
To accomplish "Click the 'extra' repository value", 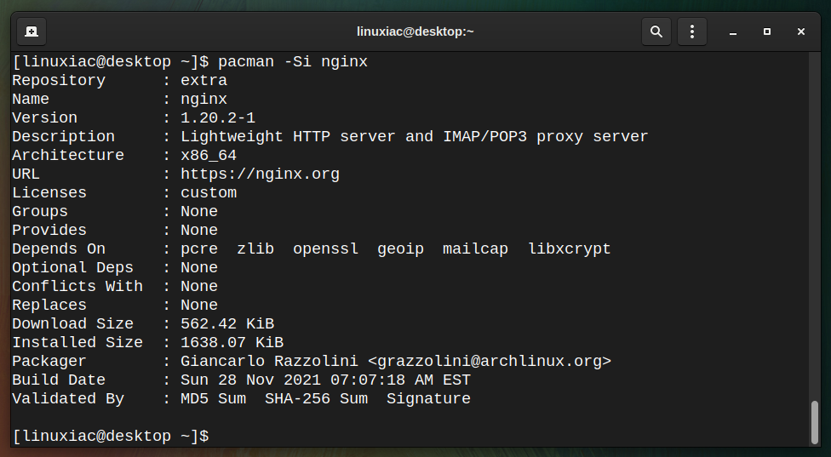I will [204, 81].
